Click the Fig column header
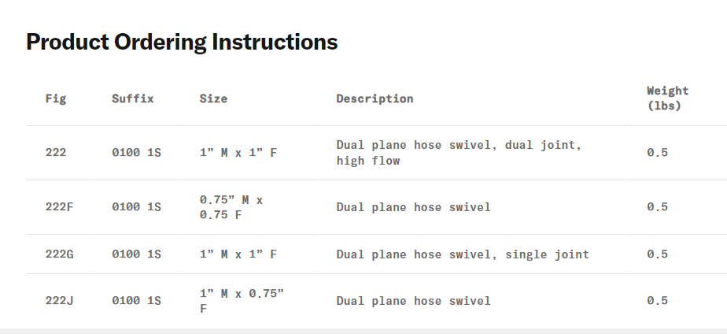The height and width of the screenshot is (334, 727). click(x=56, y=98)
